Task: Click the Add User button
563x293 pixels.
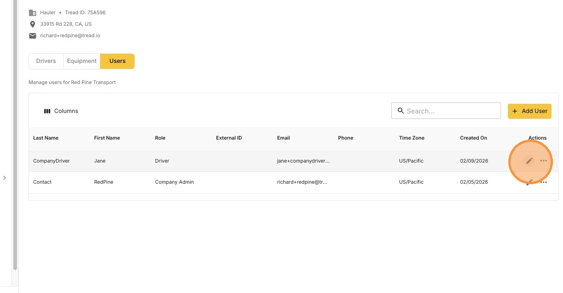Action: (529, 111)
